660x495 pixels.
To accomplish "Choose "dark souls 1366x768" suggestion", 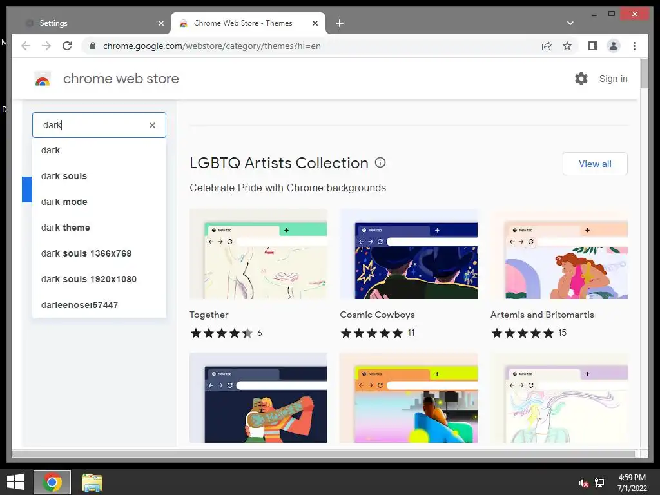I will click(99, 253).
